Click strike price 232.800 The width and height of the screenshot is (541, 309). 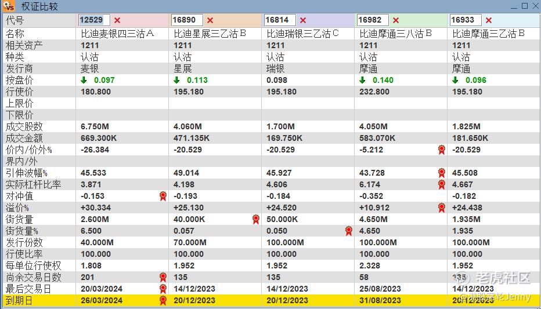(374, 92)
